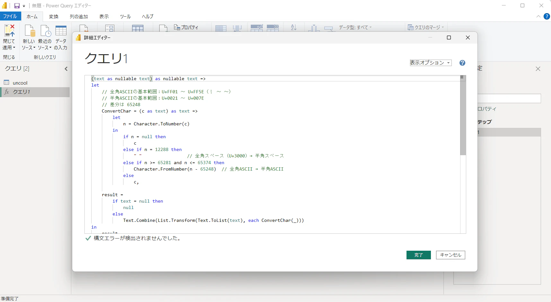
Task: Click the Power BI icon in 詳細エディター title bar
Action: (x=78, y=38)
